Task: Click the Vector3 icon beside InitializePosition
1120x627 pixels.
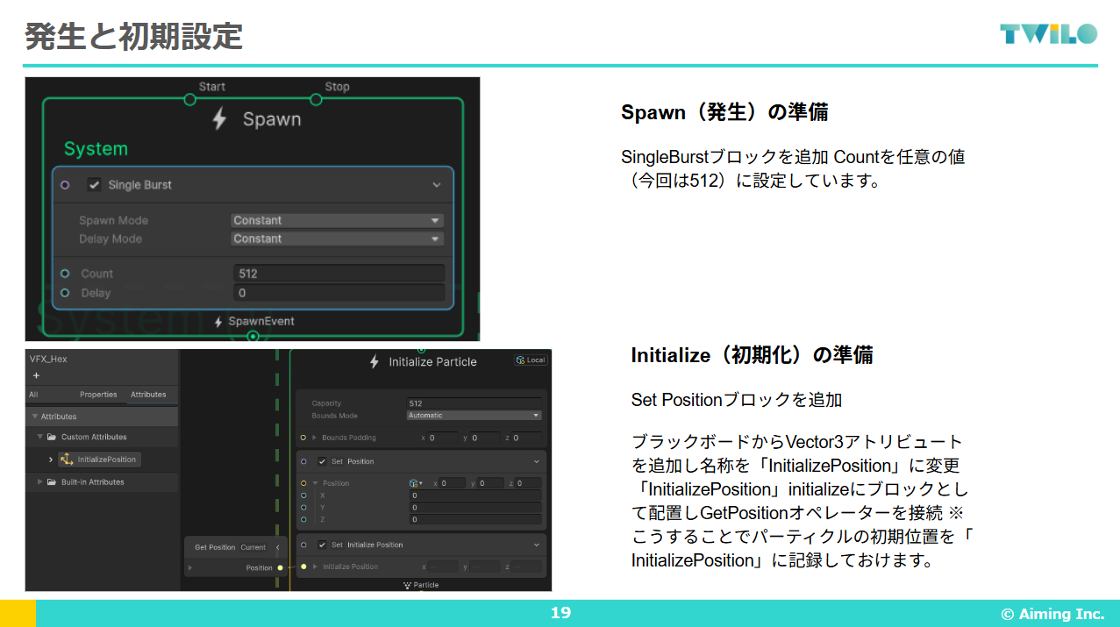Action: 67,460
